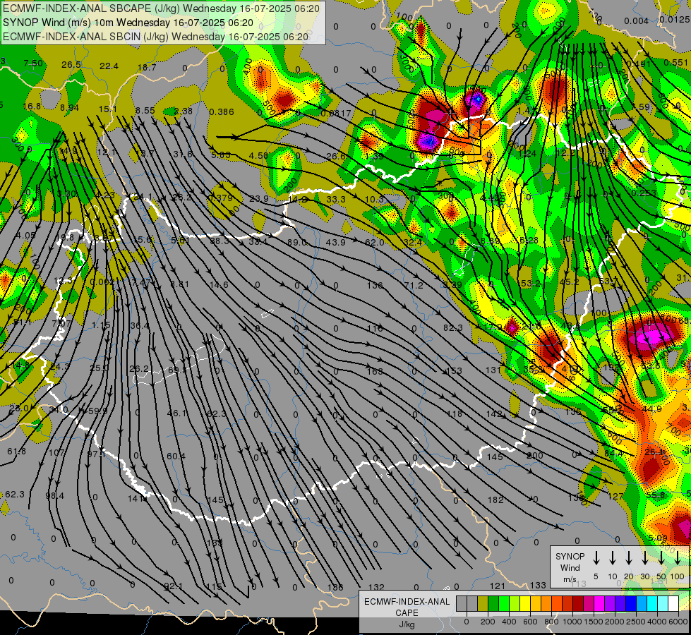Click the 92.1 value on the map
691x635 pixels.
(x=173, y=586)
